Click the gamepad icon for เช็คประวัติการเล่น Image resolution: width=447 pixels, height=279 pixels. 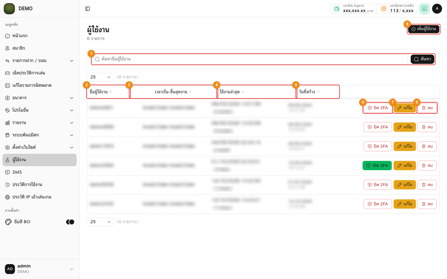[7, 73]
